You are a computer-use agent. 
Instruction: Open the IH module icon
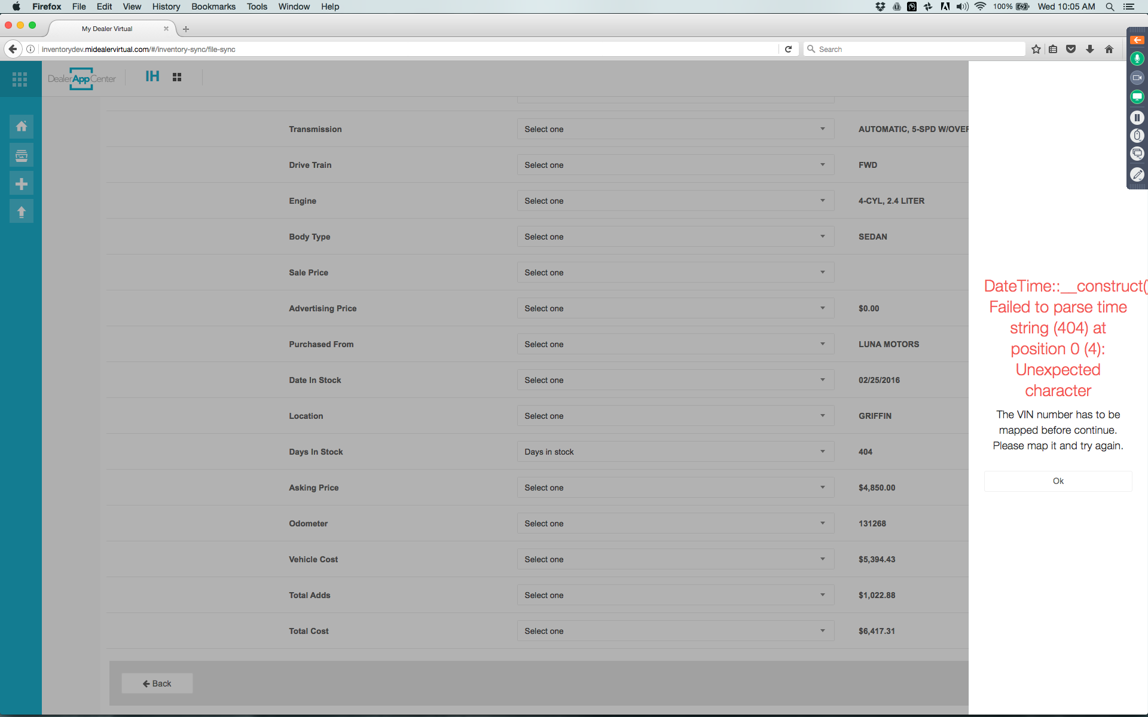152,76
